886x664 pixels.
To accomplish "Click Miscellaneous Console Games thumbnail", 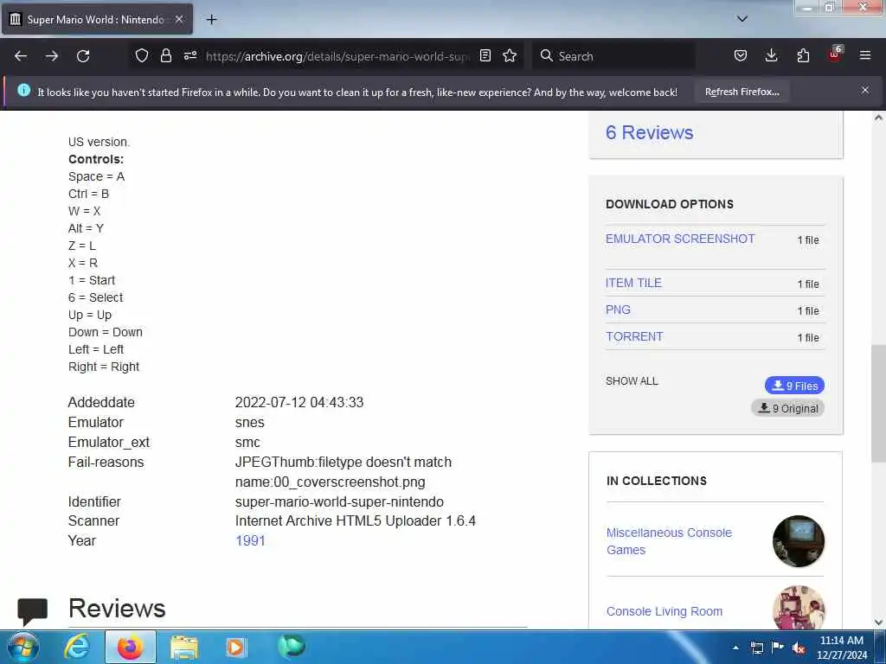I will point(798,541).
